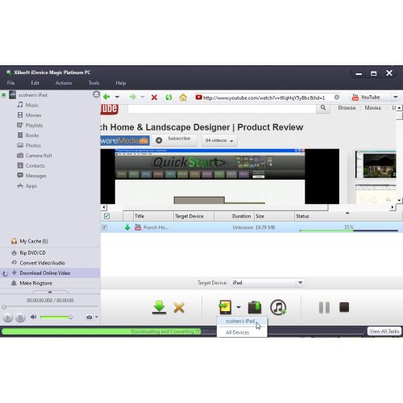This screenshot has width=403, height=403.
Task: Stop the download with the square button
Action: coord(344,307)
